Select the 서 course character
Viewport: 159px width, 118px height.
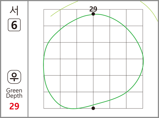(x=14, y=10)
